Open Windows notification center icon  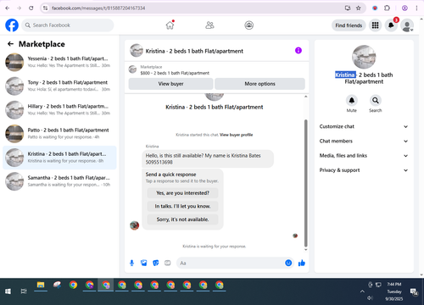[414, 291]
